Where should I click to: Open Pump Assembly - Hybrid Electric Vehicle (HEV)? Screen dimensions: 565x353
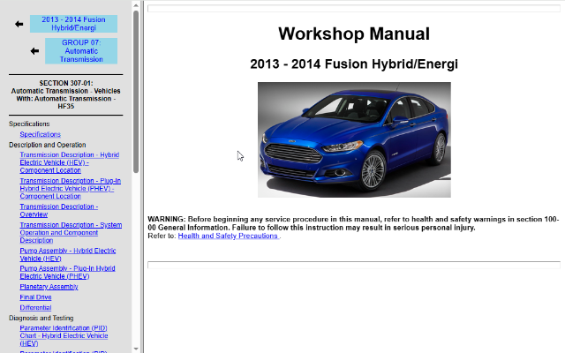(68, 254)
